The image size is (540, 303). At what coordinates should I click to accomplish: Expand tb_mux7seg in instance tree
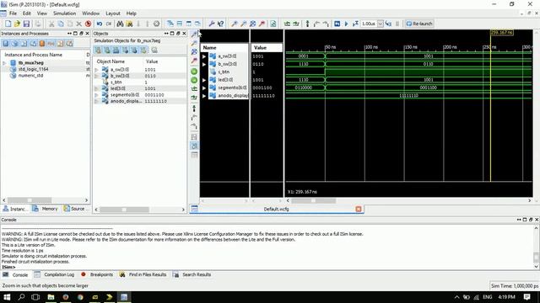point(4,63)
